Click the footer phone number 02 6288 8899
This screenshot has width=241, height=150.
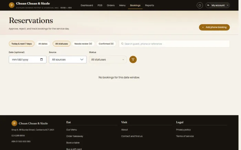point(18,136)
